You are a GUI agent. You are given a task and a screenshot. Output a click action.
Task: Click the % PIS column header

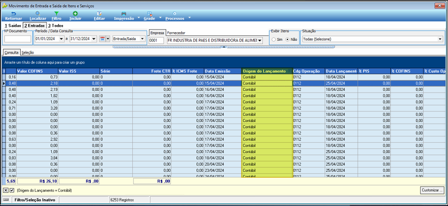point(374,71)
